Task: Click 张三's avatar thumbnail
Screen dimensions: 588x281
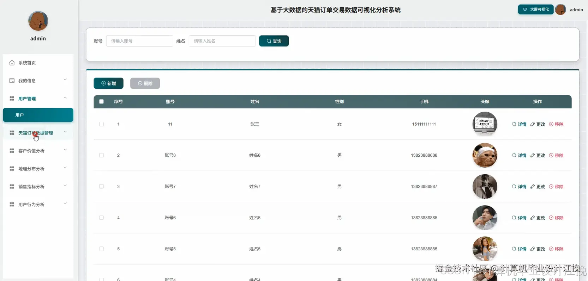Action: [x=485, y=124]
